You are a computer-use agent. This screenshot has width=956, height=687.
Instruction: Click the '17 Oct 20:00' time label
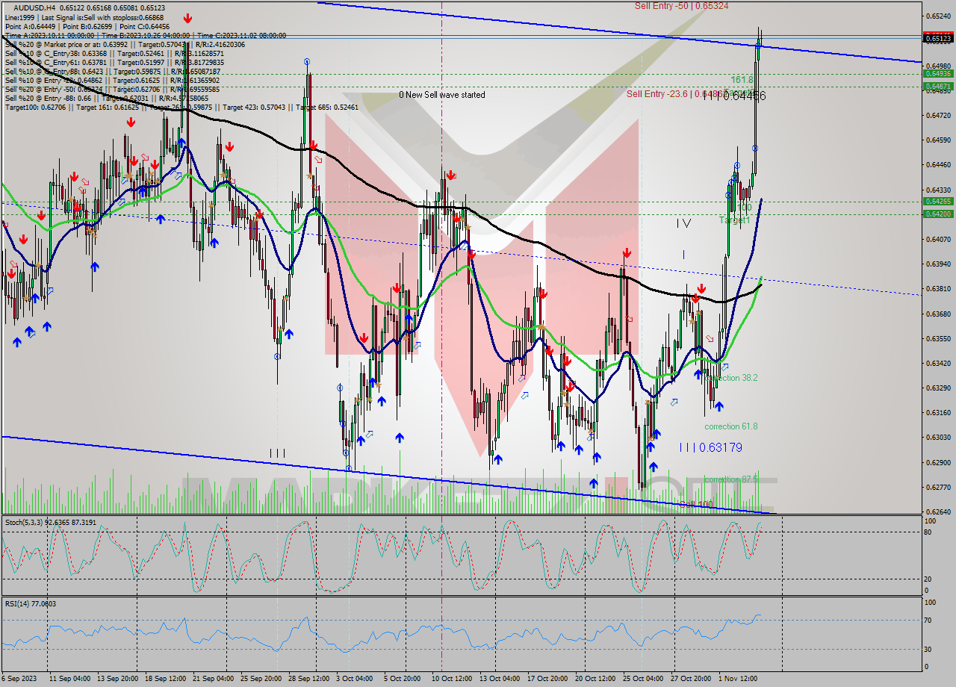[x=547, y=679]
